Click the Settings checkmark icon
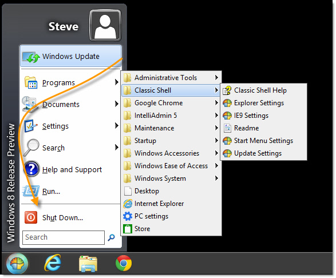The width and height of the screenshot is (336, 278). (x=31, y=126)
